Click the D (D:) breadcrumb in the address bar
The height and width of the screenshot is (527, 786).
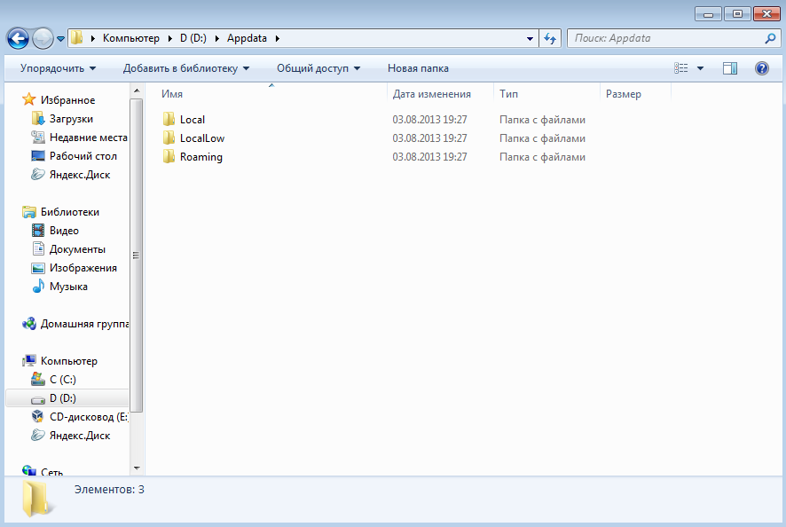click(x=193, y=38)
